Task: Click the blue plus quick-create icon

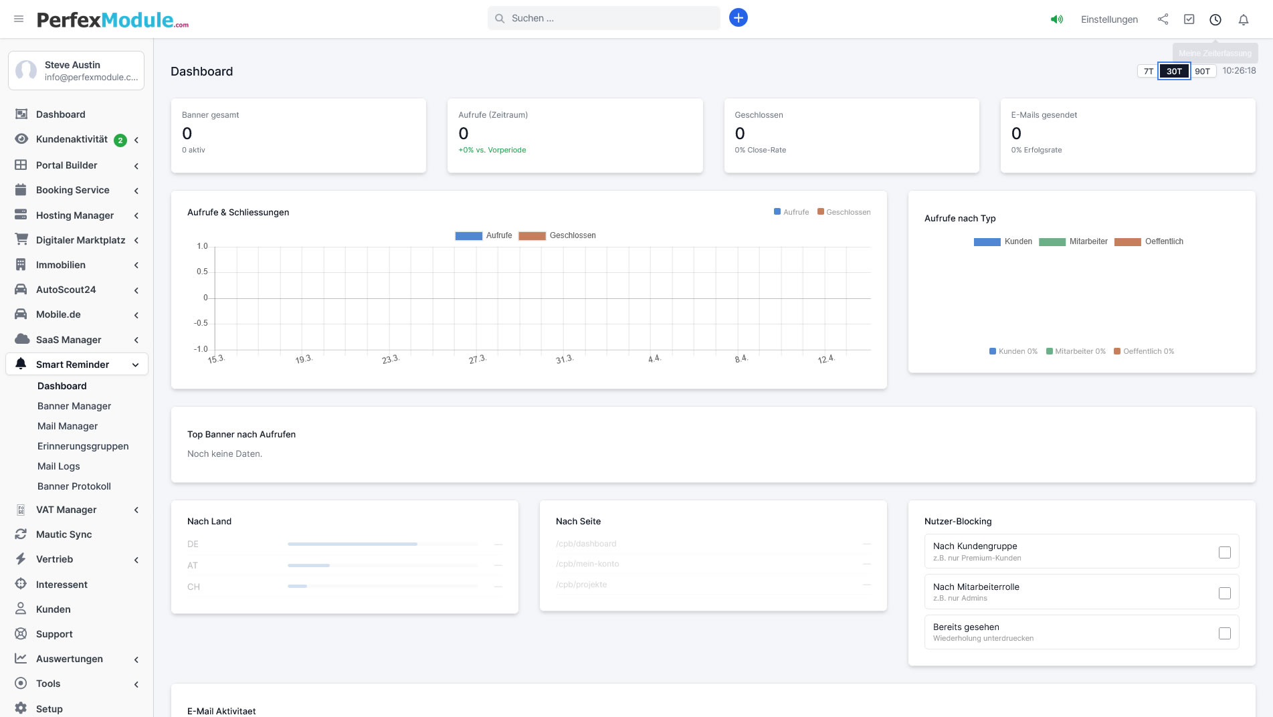Action: pos(738,18)
